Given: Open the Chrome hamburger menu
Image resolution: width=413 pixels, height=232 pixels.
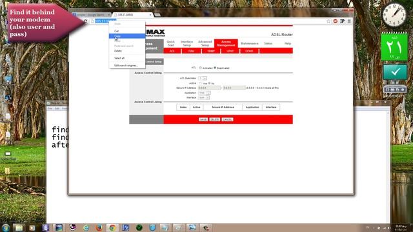Looking at the screenshot, I should [x=349, y=21].
